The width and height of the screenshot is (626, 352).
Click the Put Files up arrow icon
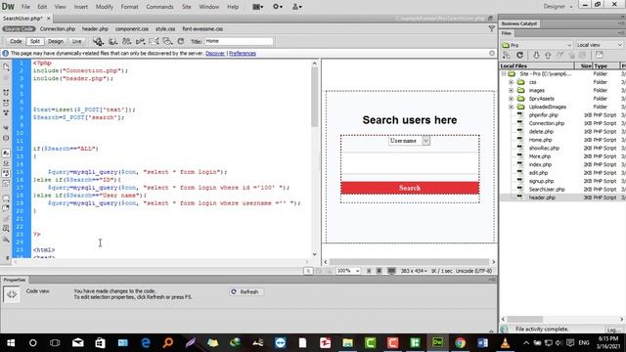548,55
